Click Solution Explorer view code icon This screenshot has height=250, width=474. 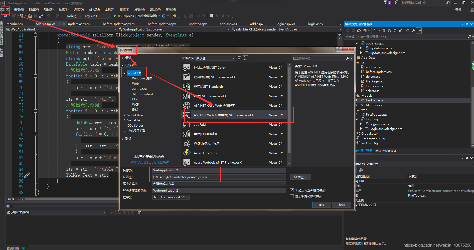click(x=408, y=30)
